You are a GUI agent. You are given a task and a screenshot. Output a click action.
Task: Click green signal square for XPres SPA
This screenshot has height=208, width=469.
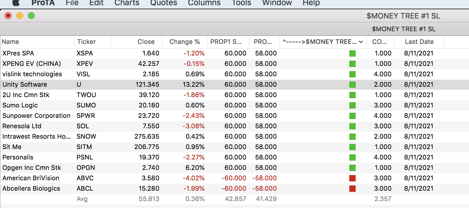pos(352,53)
